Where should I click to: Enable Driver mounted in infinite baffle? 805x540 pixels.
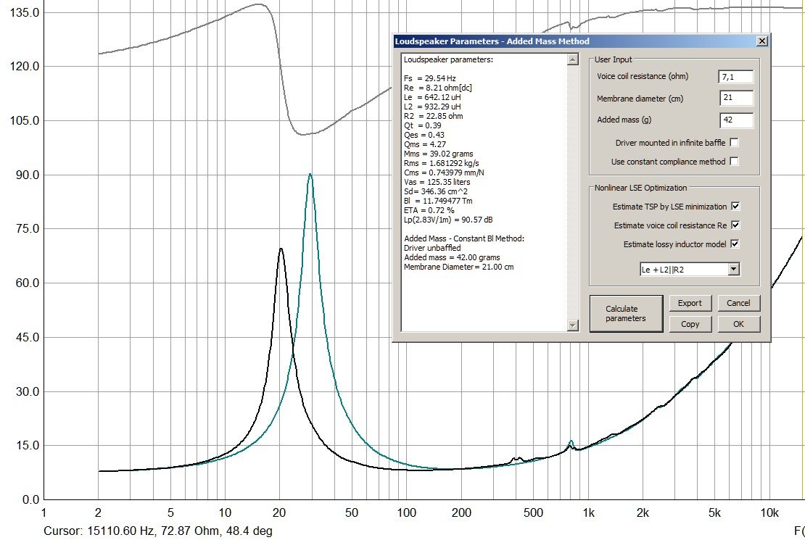(734, 143)
